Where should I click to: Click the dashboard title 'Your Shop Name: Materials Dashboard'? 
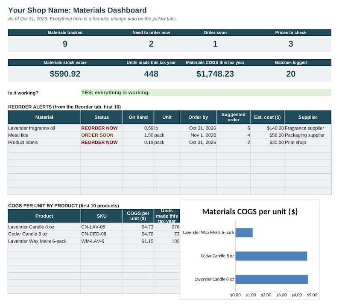click(x=77, y=10)
